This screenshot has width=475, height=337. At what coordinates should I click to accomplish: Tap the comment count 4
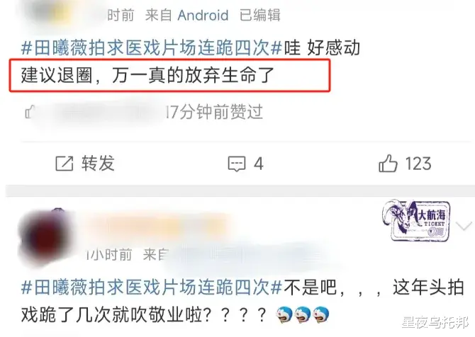(x=258, y=164)
